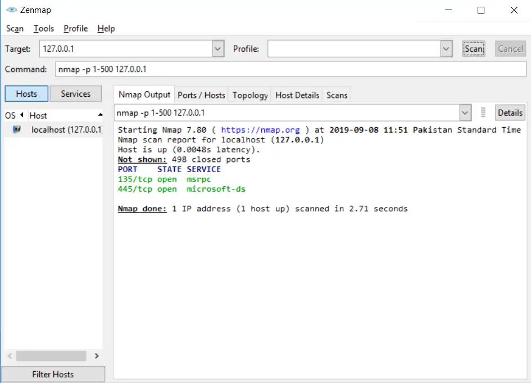
Task: Switch to the Ports / Hosts tab
Action: (201, 95)
